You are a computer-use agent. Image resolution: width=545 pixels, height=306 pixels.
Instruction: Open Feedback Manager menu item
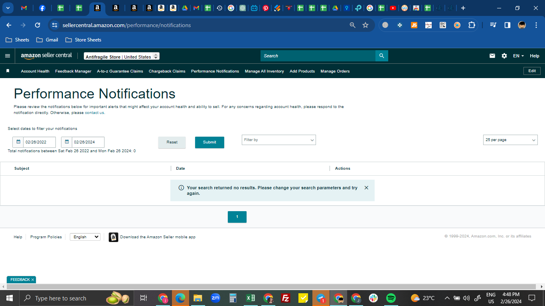73,71
